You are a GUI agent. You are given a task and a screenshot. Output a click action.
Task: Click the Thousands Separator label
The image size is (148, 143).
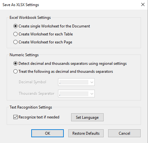pos(37,94)
